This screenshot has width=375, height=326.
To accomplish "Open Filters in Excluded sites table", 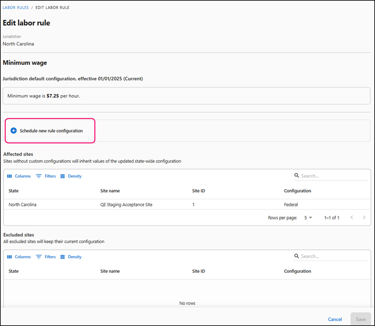I will (46, 257).
